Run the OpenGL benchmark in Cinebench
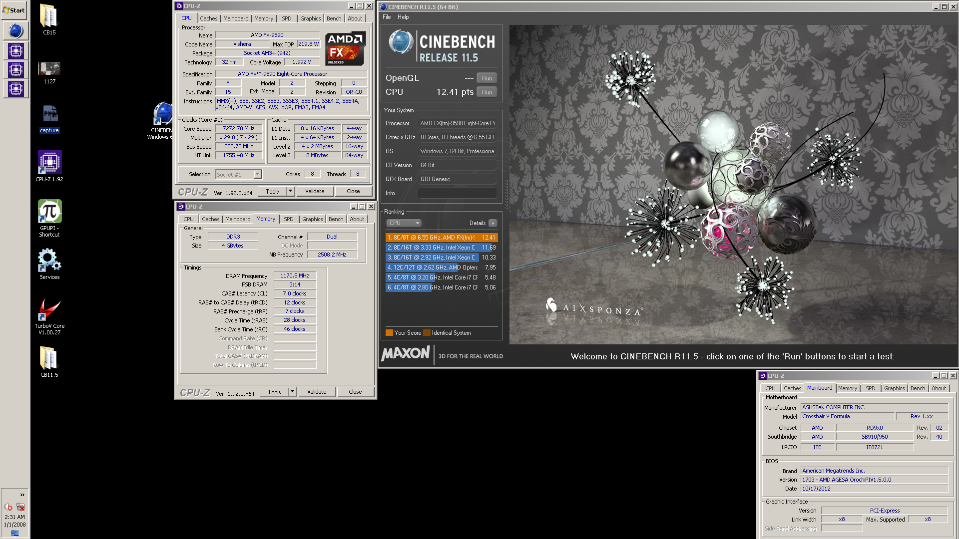959x539 pixels. tap(487, 78)
